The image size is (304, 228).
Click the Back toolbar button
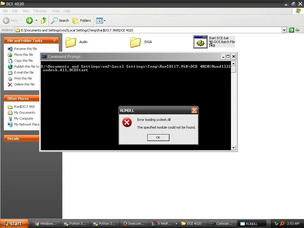[10, 20]
